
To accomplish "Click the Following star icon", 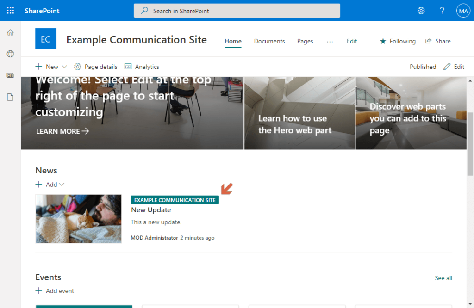I will [x=383, y=41].
